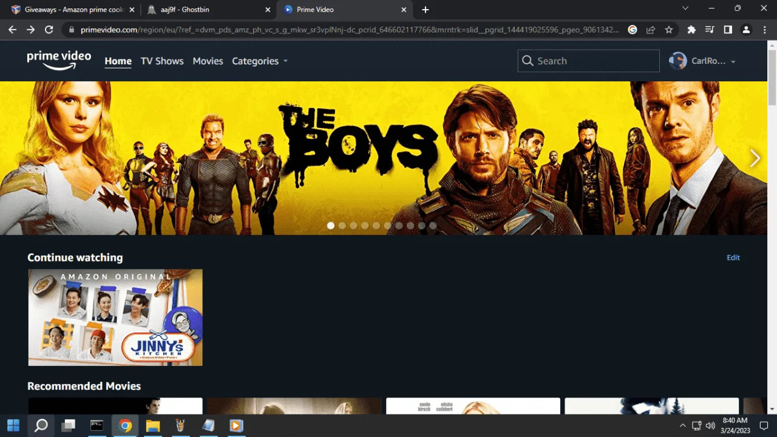Select the second carousel dot

342,225
